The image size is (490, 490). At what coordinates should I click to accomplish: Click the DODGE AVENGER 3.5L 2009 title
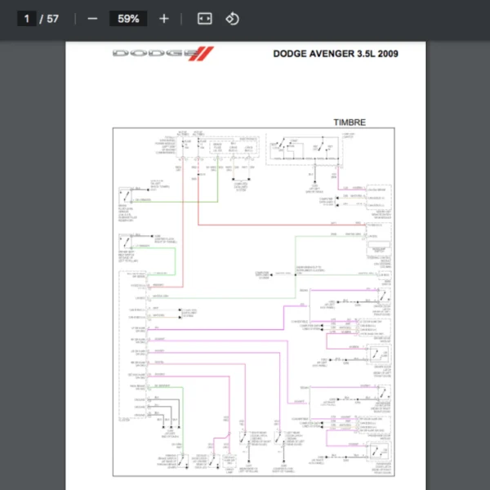coord(336,54)
